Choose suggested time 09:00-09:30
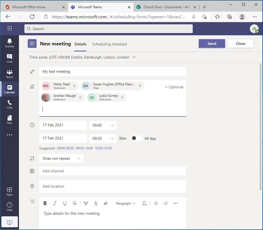This screenshot has width=263, height=230. point(65,148)
